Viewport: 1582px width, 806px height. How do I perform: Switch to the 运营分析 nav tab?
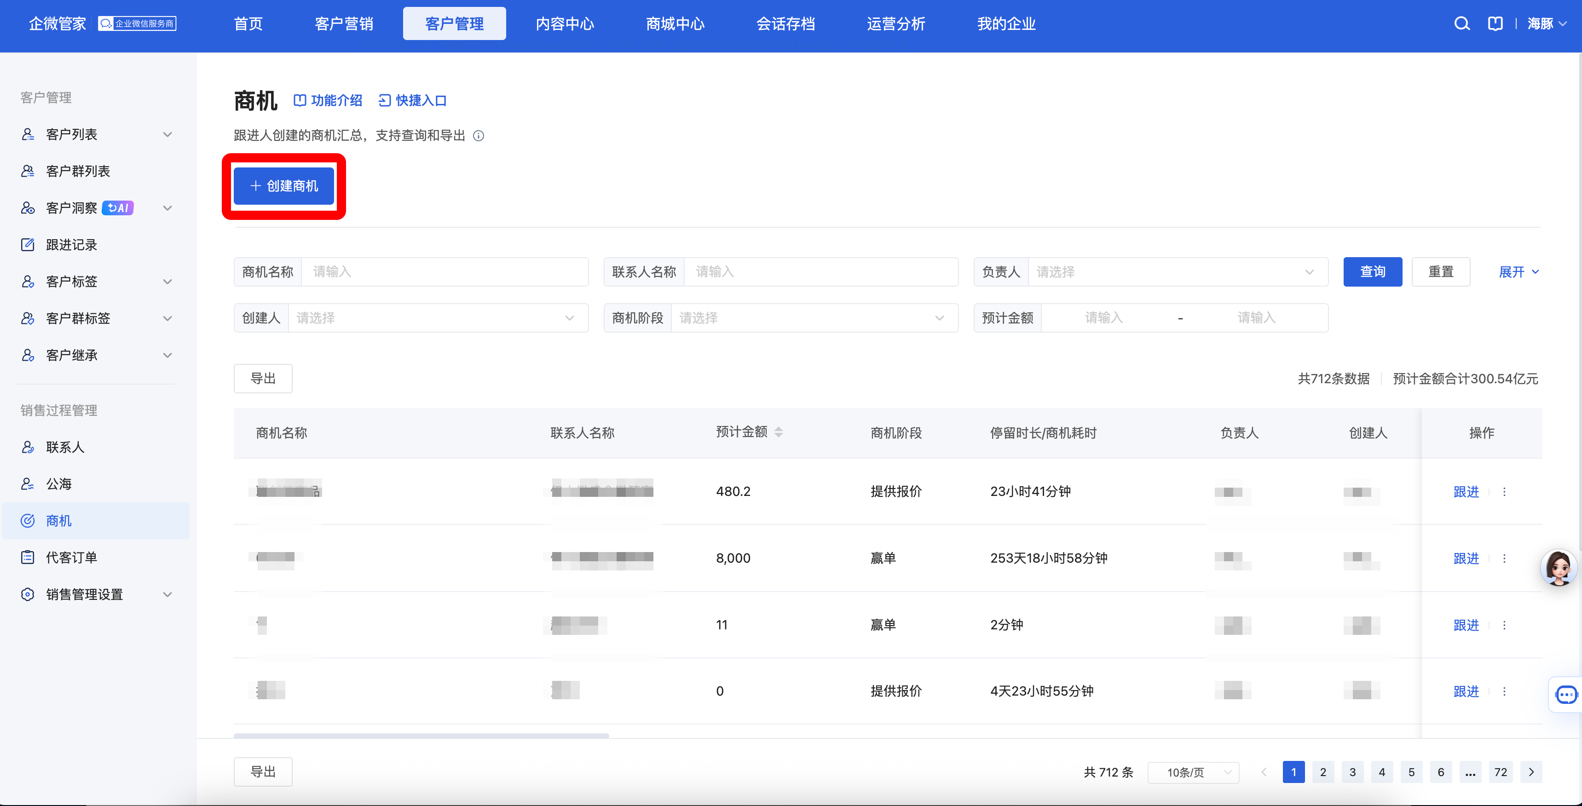point(896,24)
